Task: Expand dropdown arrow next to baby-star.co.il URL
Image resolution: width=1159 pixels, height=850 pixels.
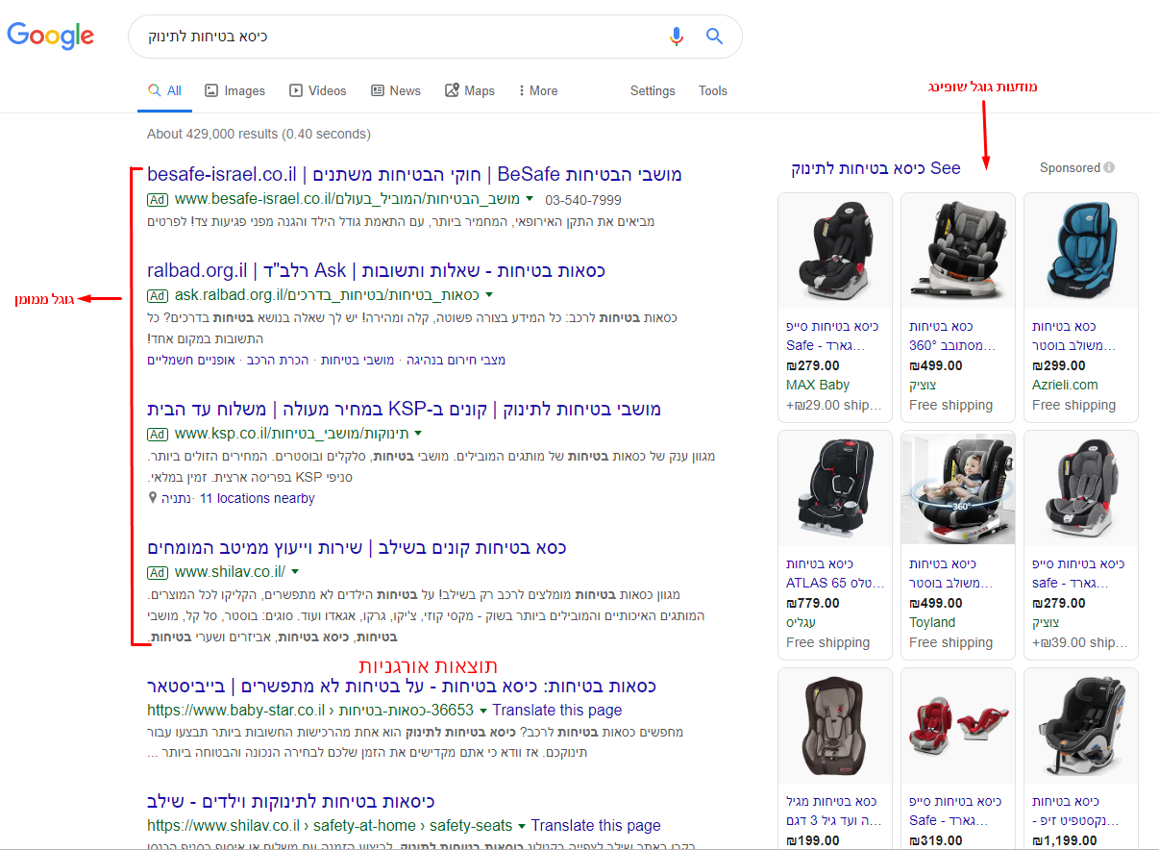Action: [483, 711]
